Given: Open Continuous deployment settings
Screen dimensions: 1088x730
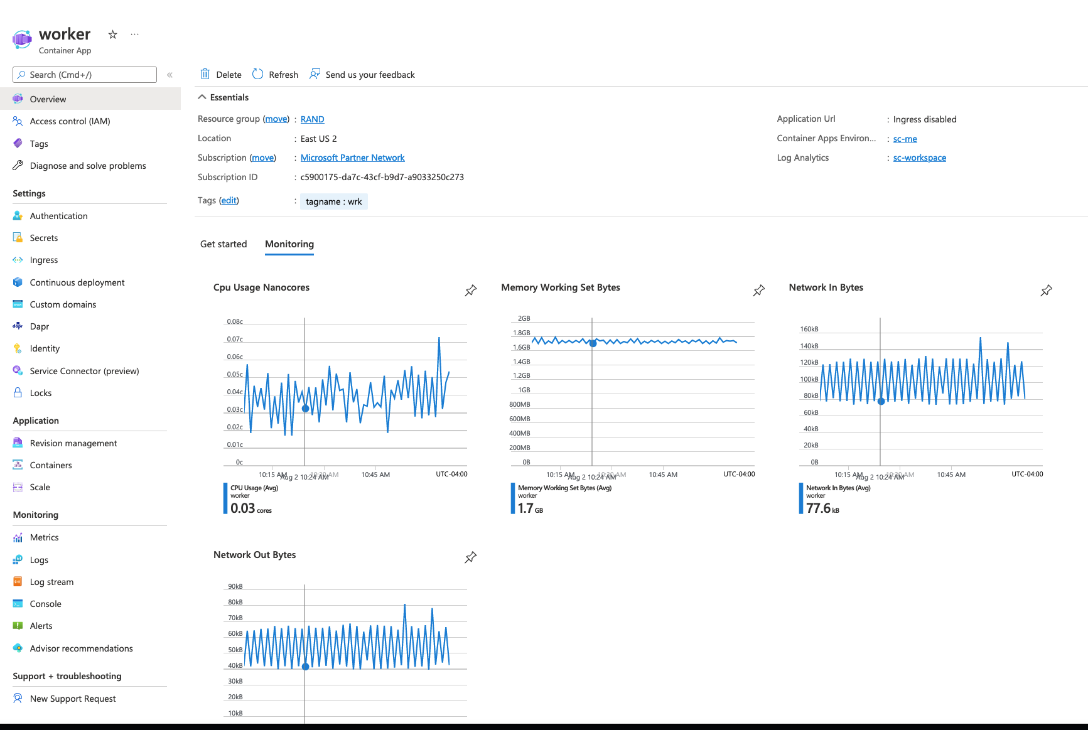Looking at the screenshot, I should [77, 282].
